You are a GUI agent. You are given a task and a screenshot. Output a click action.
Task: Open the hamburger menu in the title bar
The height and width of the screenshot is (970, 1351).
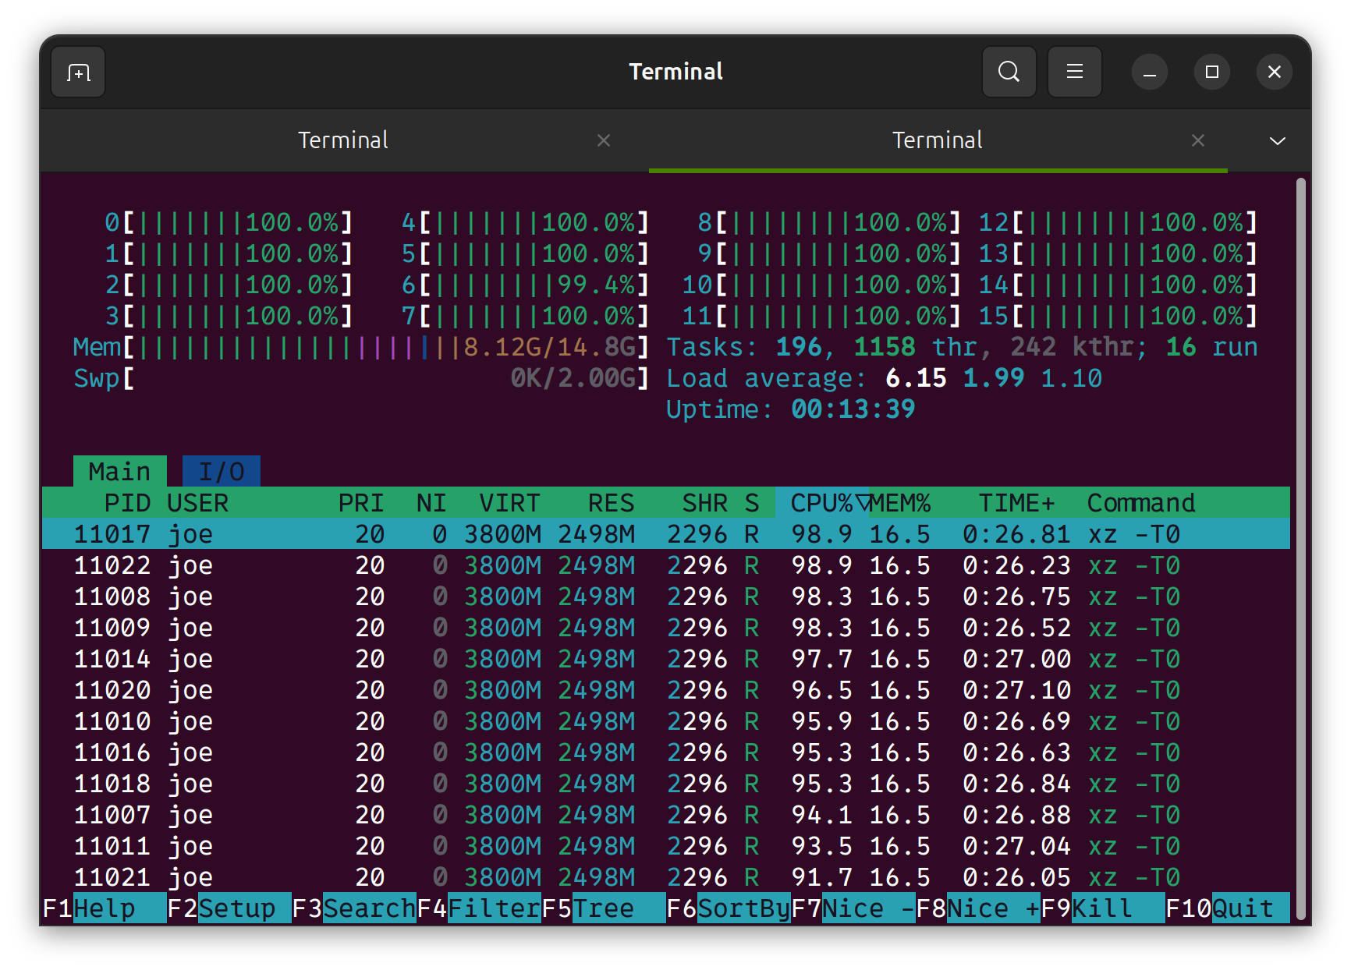pyautogui.click(x=1074, y=72)
